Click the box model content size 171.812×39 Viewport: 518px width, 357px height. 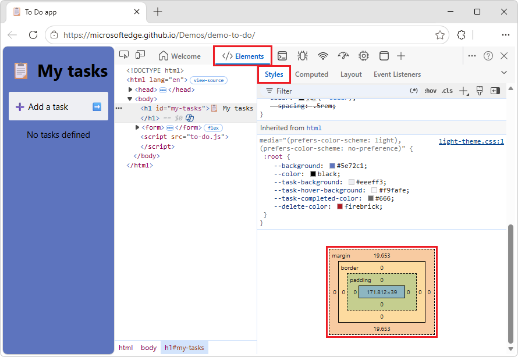pos(382,292)
